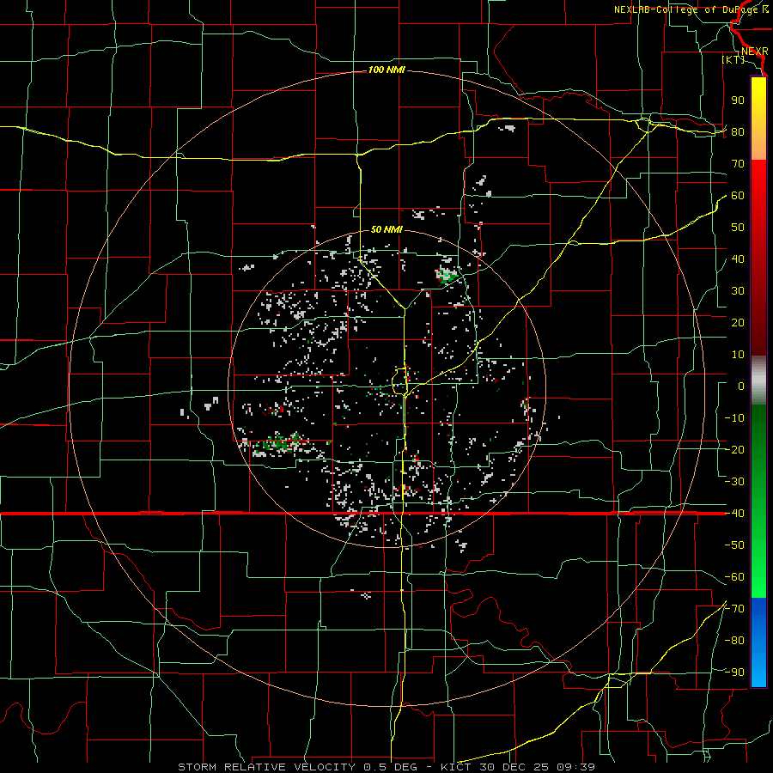Select the -60 value on velocity scale
The image size is (773, 773).
coord(734,577)
